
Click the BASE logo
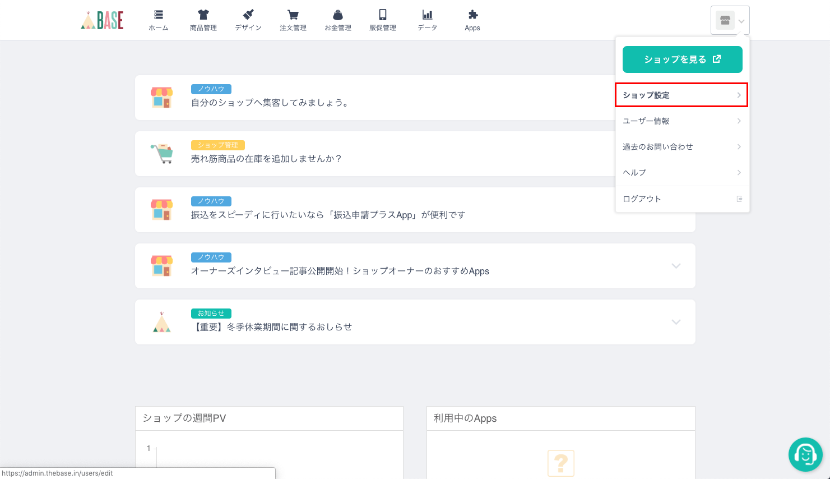(102, 20)
